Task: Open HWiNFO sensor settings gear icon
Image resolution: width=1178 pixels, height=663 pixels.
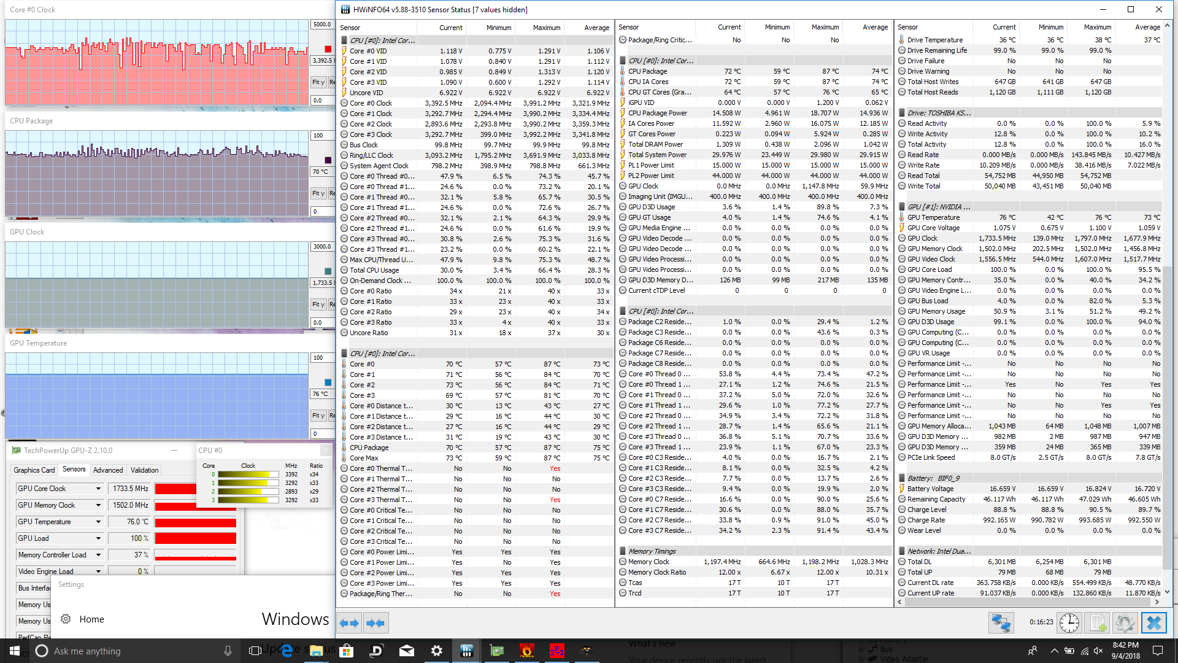Action: tap(1125, 623)
